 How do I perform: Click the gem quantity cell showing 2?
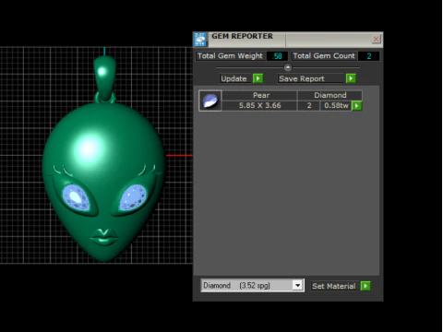pyautogui.click(x=309, y=105)
